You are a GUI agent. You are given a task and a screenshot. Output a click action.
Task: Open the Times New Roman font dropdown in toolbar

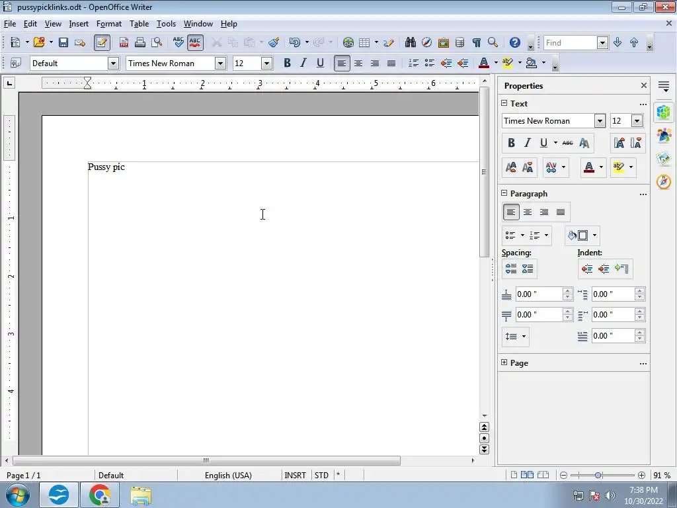coord(220,63)
